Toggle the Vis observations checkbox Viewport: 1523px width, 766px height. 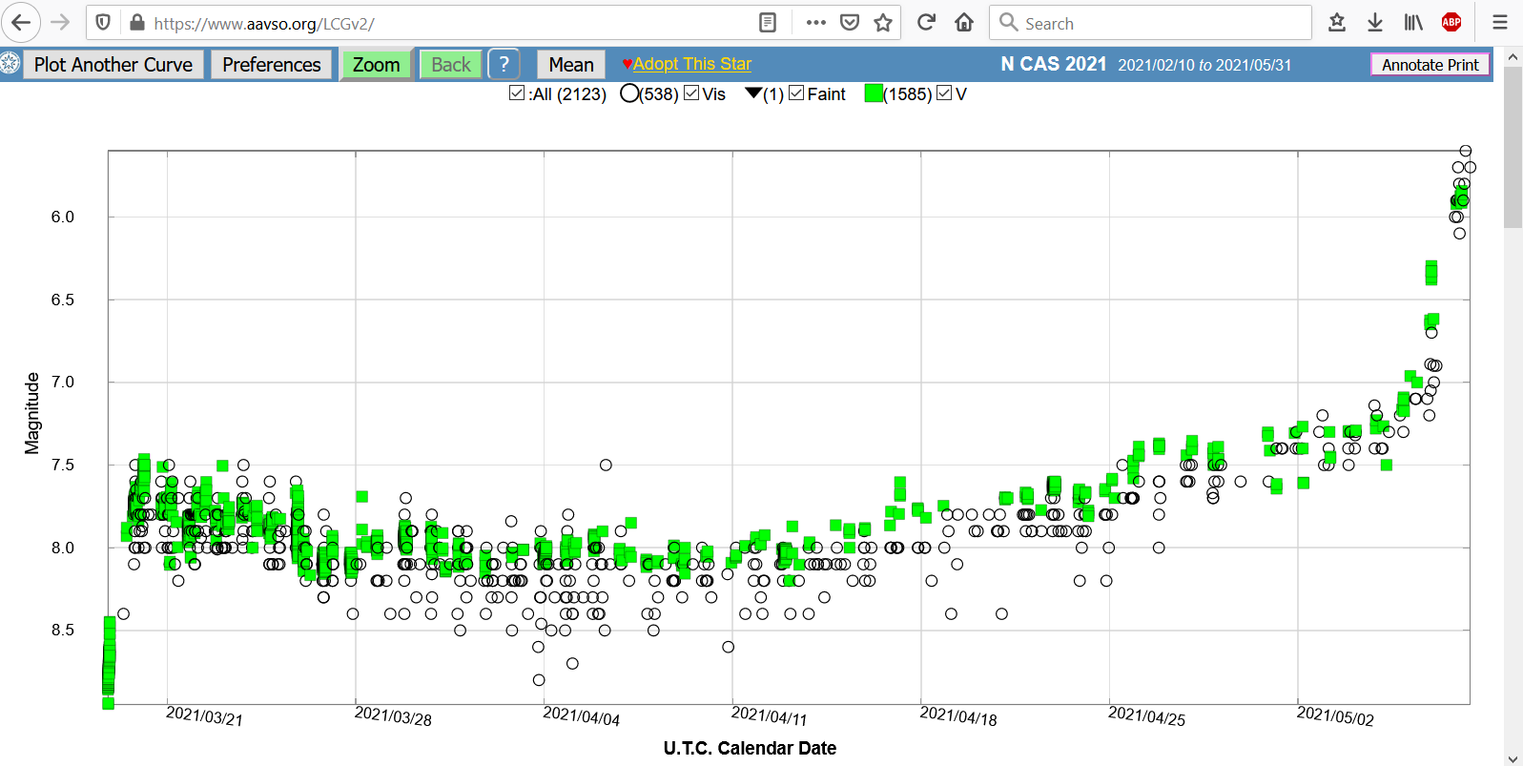(x=691, y=93)
